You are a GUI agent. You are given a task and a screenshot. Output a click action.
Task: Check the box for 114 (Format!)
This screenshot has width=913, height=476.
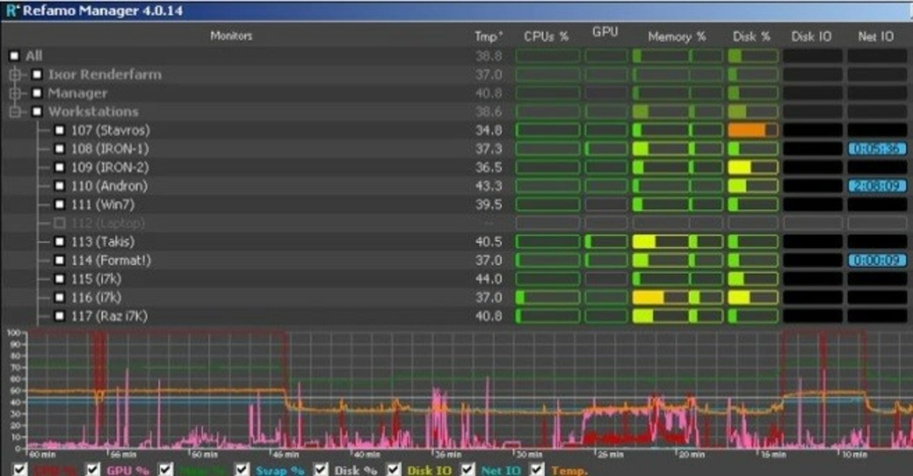point(59,260)
